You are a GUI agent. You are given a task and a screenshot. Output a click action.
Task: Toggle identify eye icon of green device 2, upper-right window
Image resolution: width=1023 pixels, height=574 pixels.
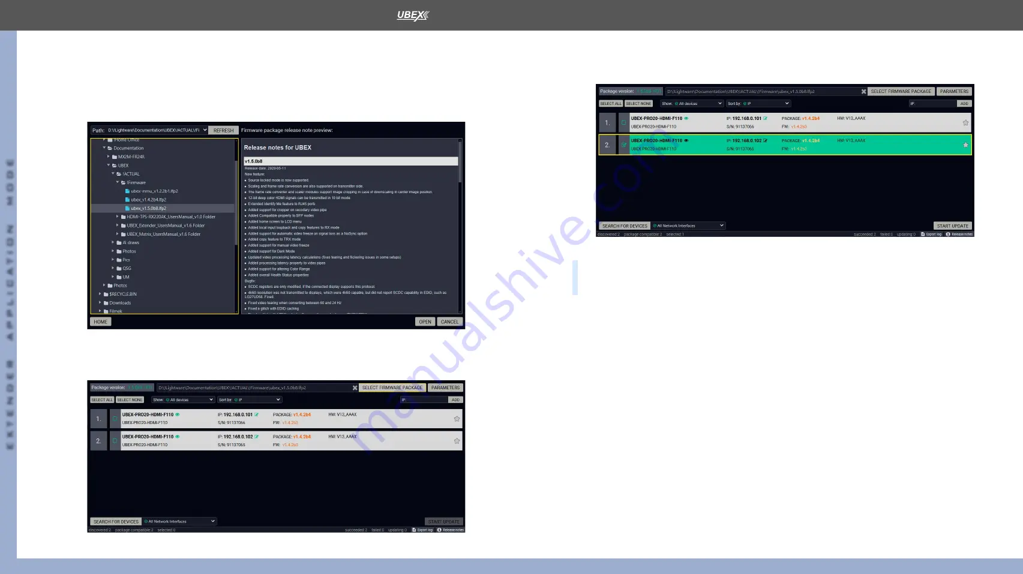coord(686,140)
